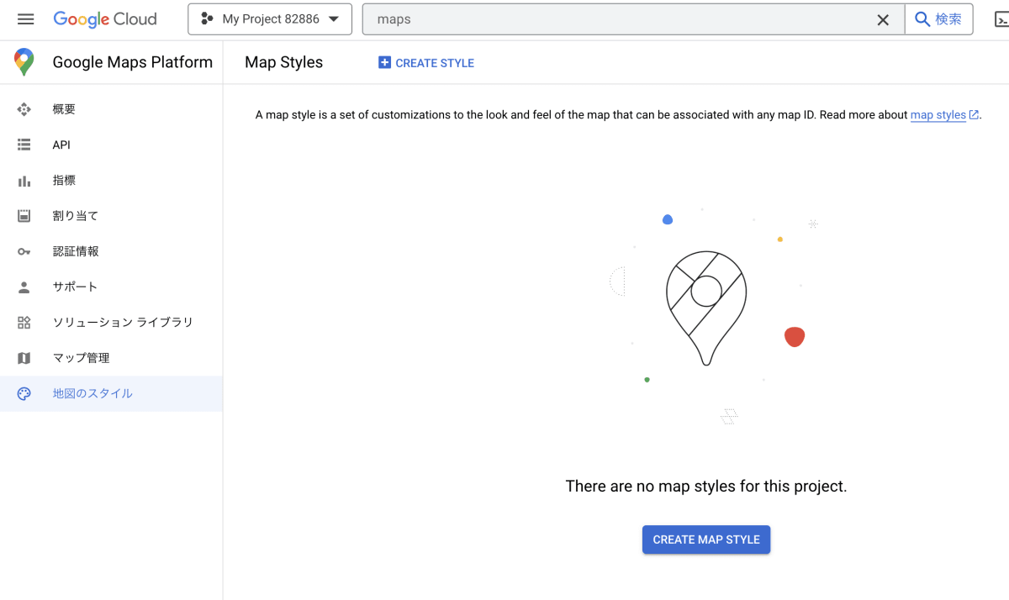Click the map pin illustration
The width and height of the screenshot is (1009, 600).
coord(706,308)
